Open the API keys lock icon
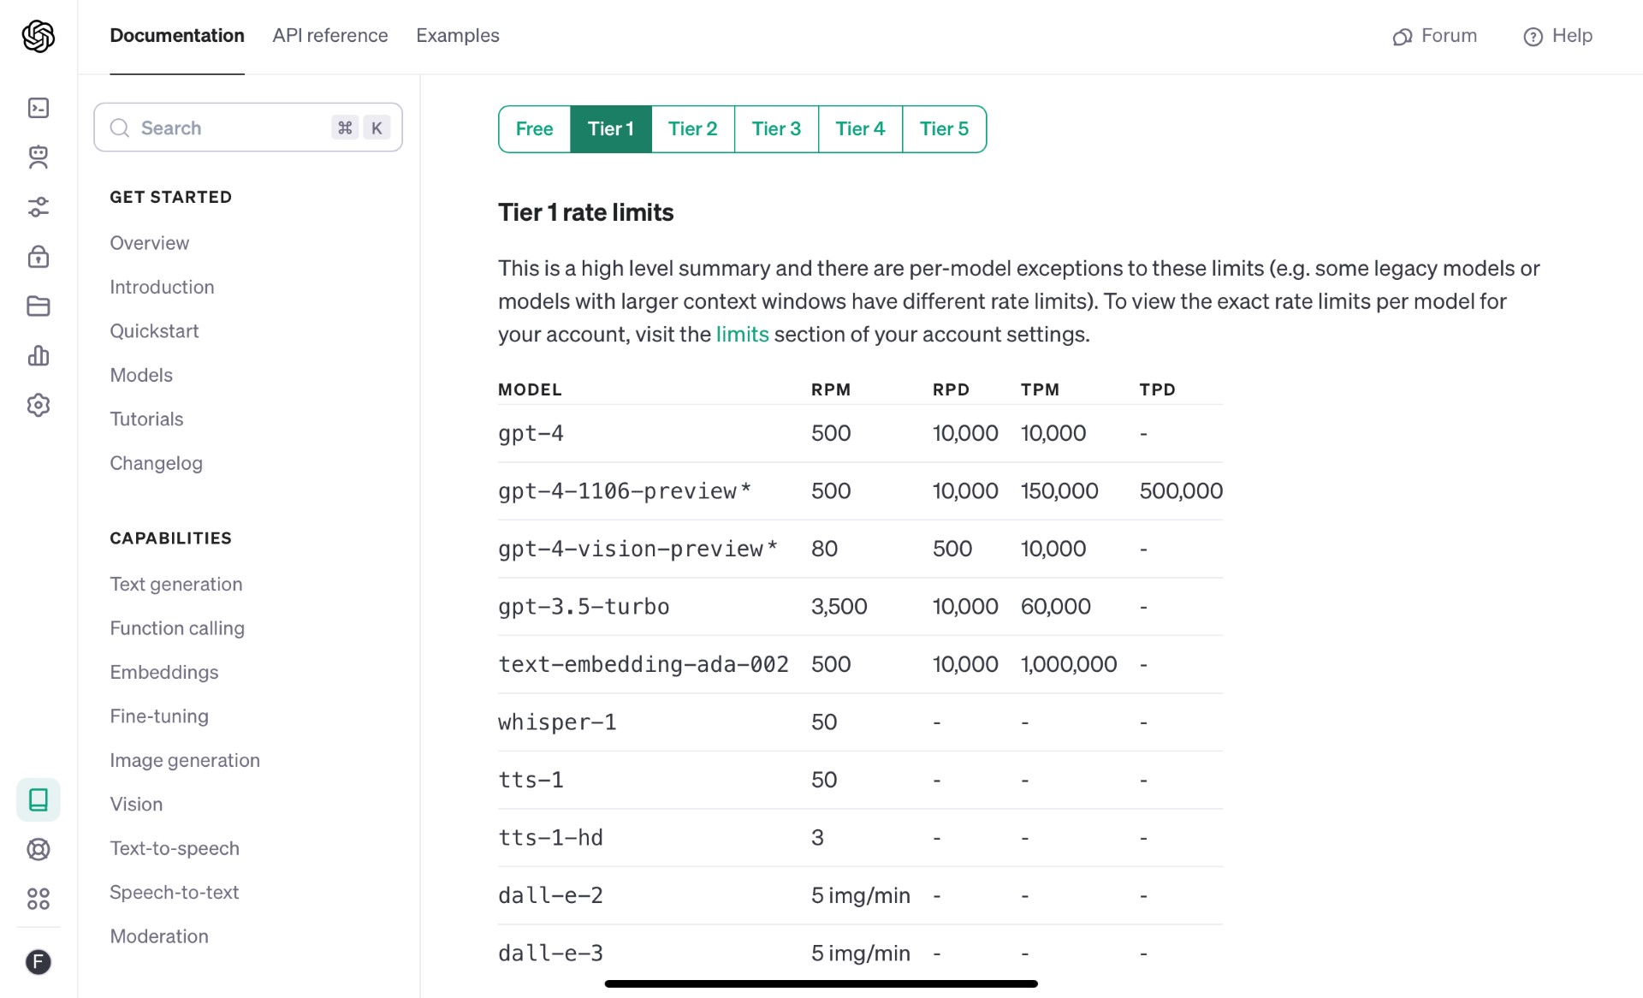This screenshot has width=1643, height=998. coord(39,256)
